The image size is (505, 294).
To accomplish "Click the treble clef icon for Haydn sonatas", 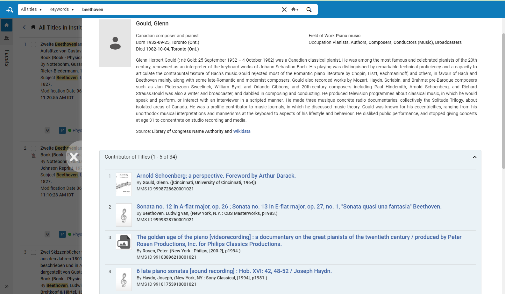I will coord(124,280).
